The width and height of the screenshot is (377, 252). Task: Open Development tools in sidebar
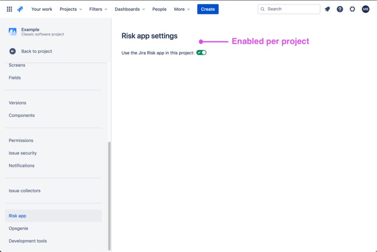(28, 241)
